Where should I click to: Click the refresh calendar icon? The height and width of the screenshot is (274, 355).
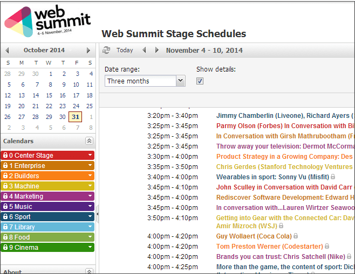[x=106, y=50]
